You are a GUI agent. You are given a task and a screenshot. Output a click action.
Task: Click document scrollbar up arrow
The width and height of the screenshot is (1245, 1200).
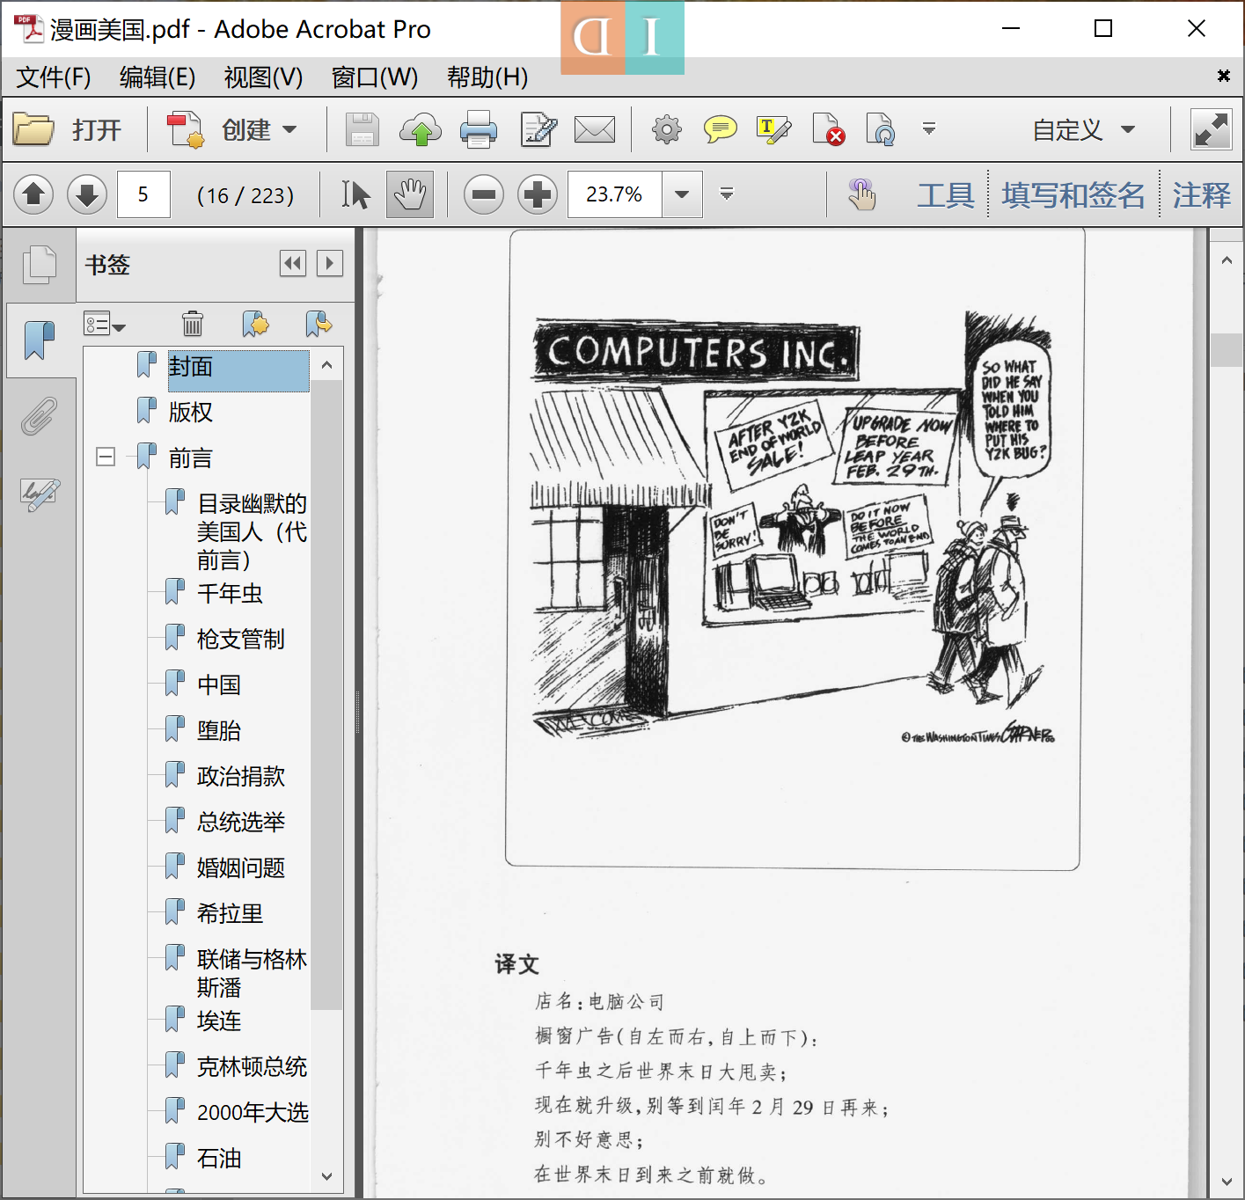click(1227, 260)
